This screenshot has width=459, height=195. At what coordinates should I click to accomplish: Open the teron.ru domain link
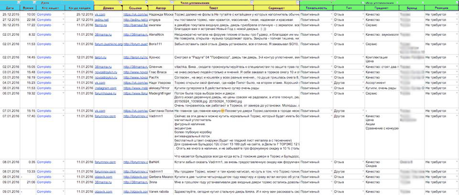(100, 58)
